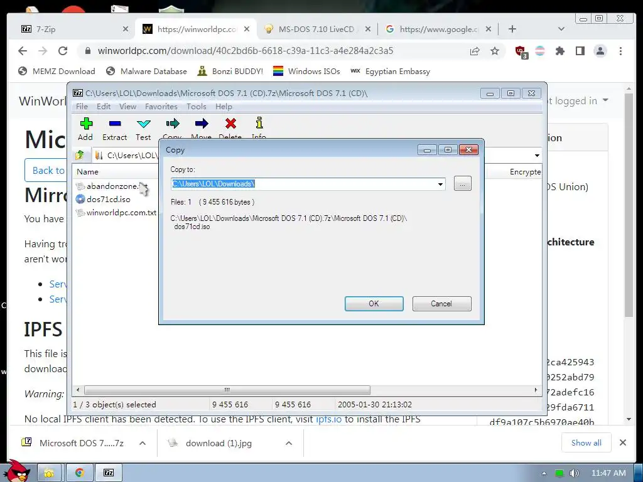Open the Chrome Extensions puzzle icon
This screenshot has width=643, height=482.
pyautogui.click(x=559, y=51)
